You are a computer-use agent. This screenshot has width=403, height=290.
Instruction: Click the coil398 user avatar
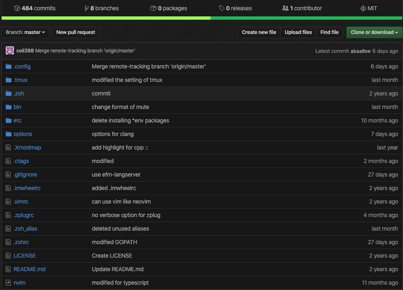tap(10, 51)
